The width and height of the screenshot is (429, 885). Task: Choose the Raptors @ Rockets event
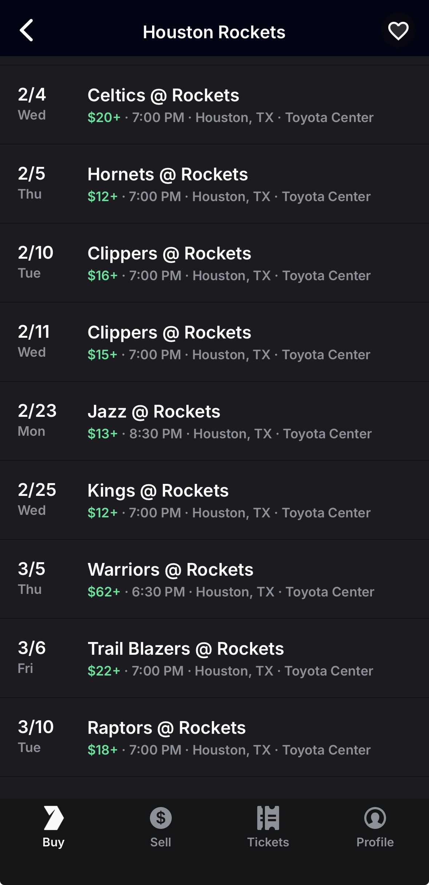click(x=167, y=728)
